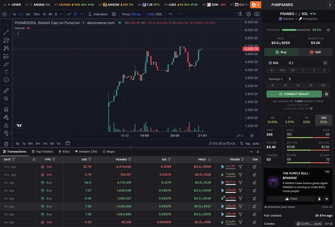Screen dimensions: 335x227
Task: Toggle percent scale on chart
Action: click(x=241, y=143)
